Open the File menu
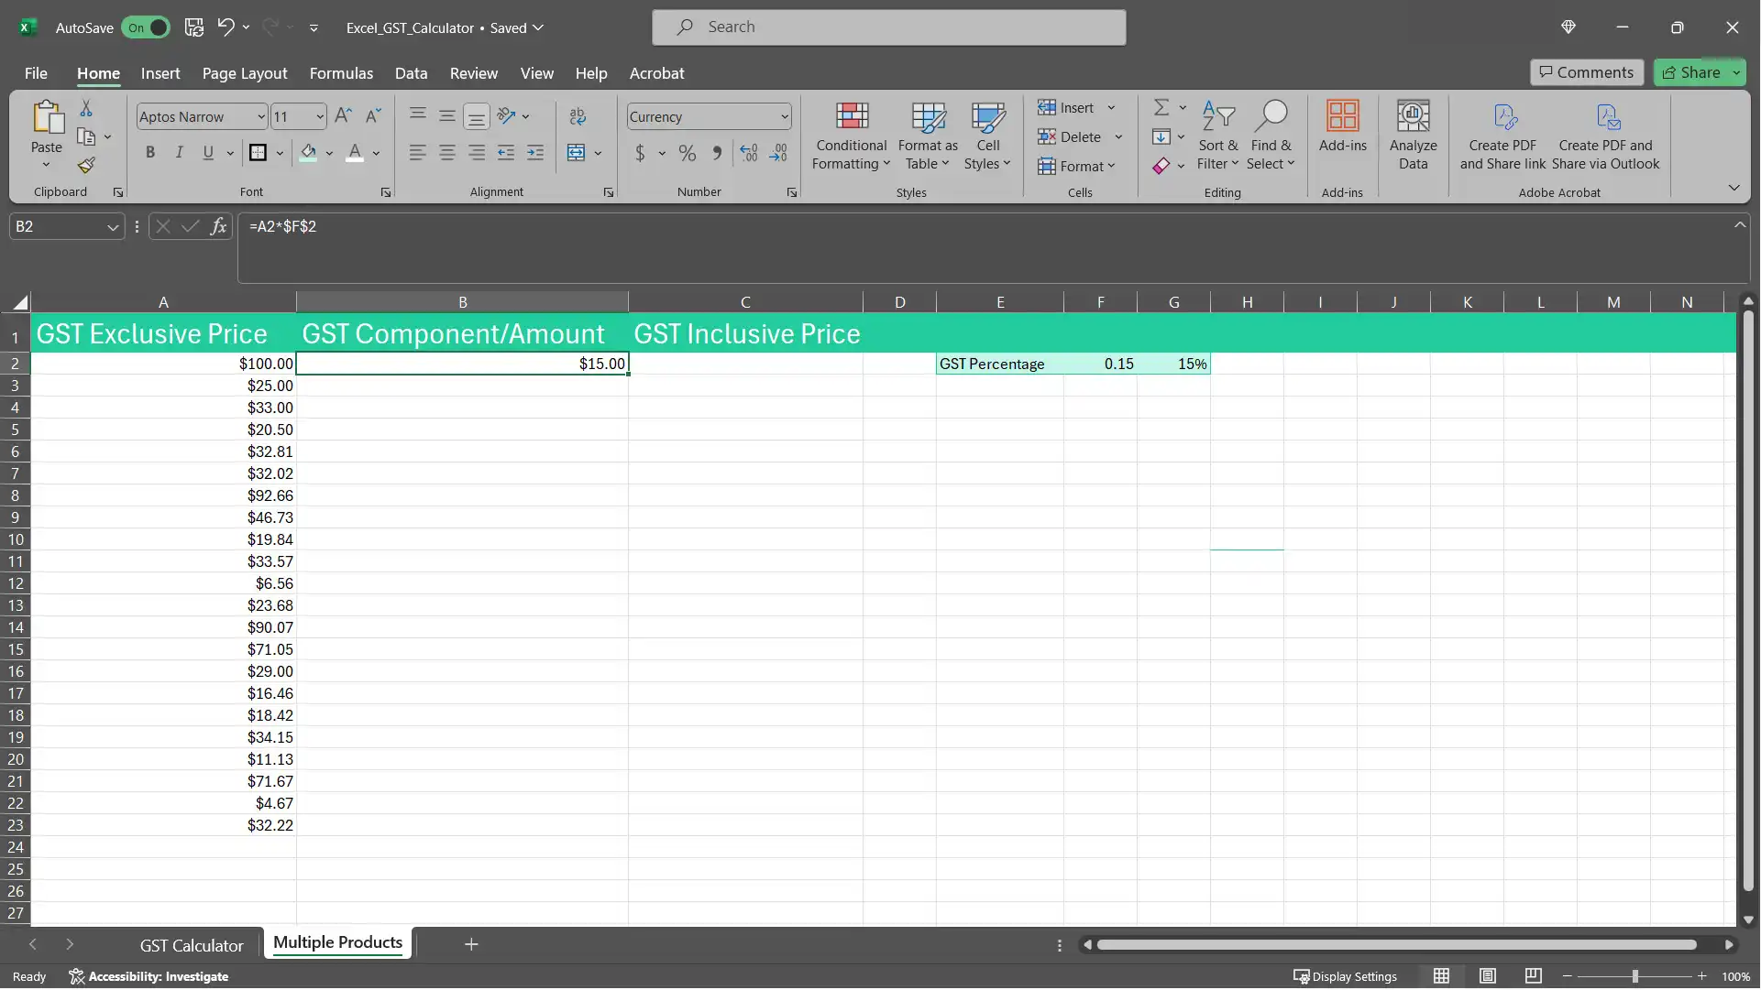Image resolution: width=1761 pixels, height=990 pixels. coord(36,73)
